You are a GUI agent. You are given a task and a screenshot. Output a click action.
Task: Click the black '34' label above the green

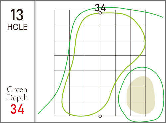click(x=100, y=8)
